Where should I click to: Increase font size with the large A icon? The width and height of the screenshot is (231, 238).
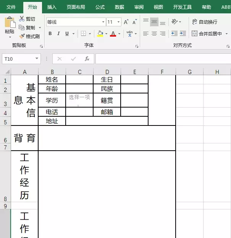coord(126,22)
